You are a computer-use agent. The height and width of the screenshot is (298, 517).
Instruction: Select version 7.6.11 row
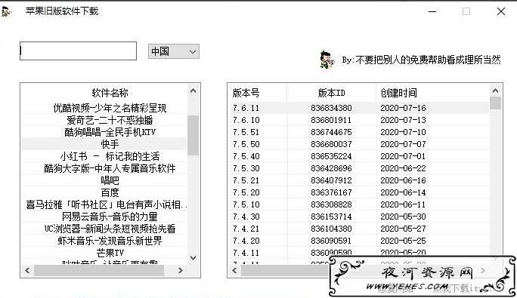tap(359, 108)
